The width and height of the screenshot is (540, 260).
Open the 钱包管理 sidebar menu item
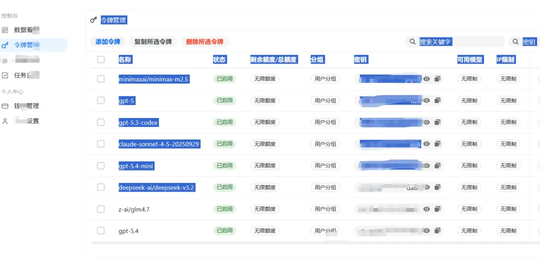pos(33,106)
